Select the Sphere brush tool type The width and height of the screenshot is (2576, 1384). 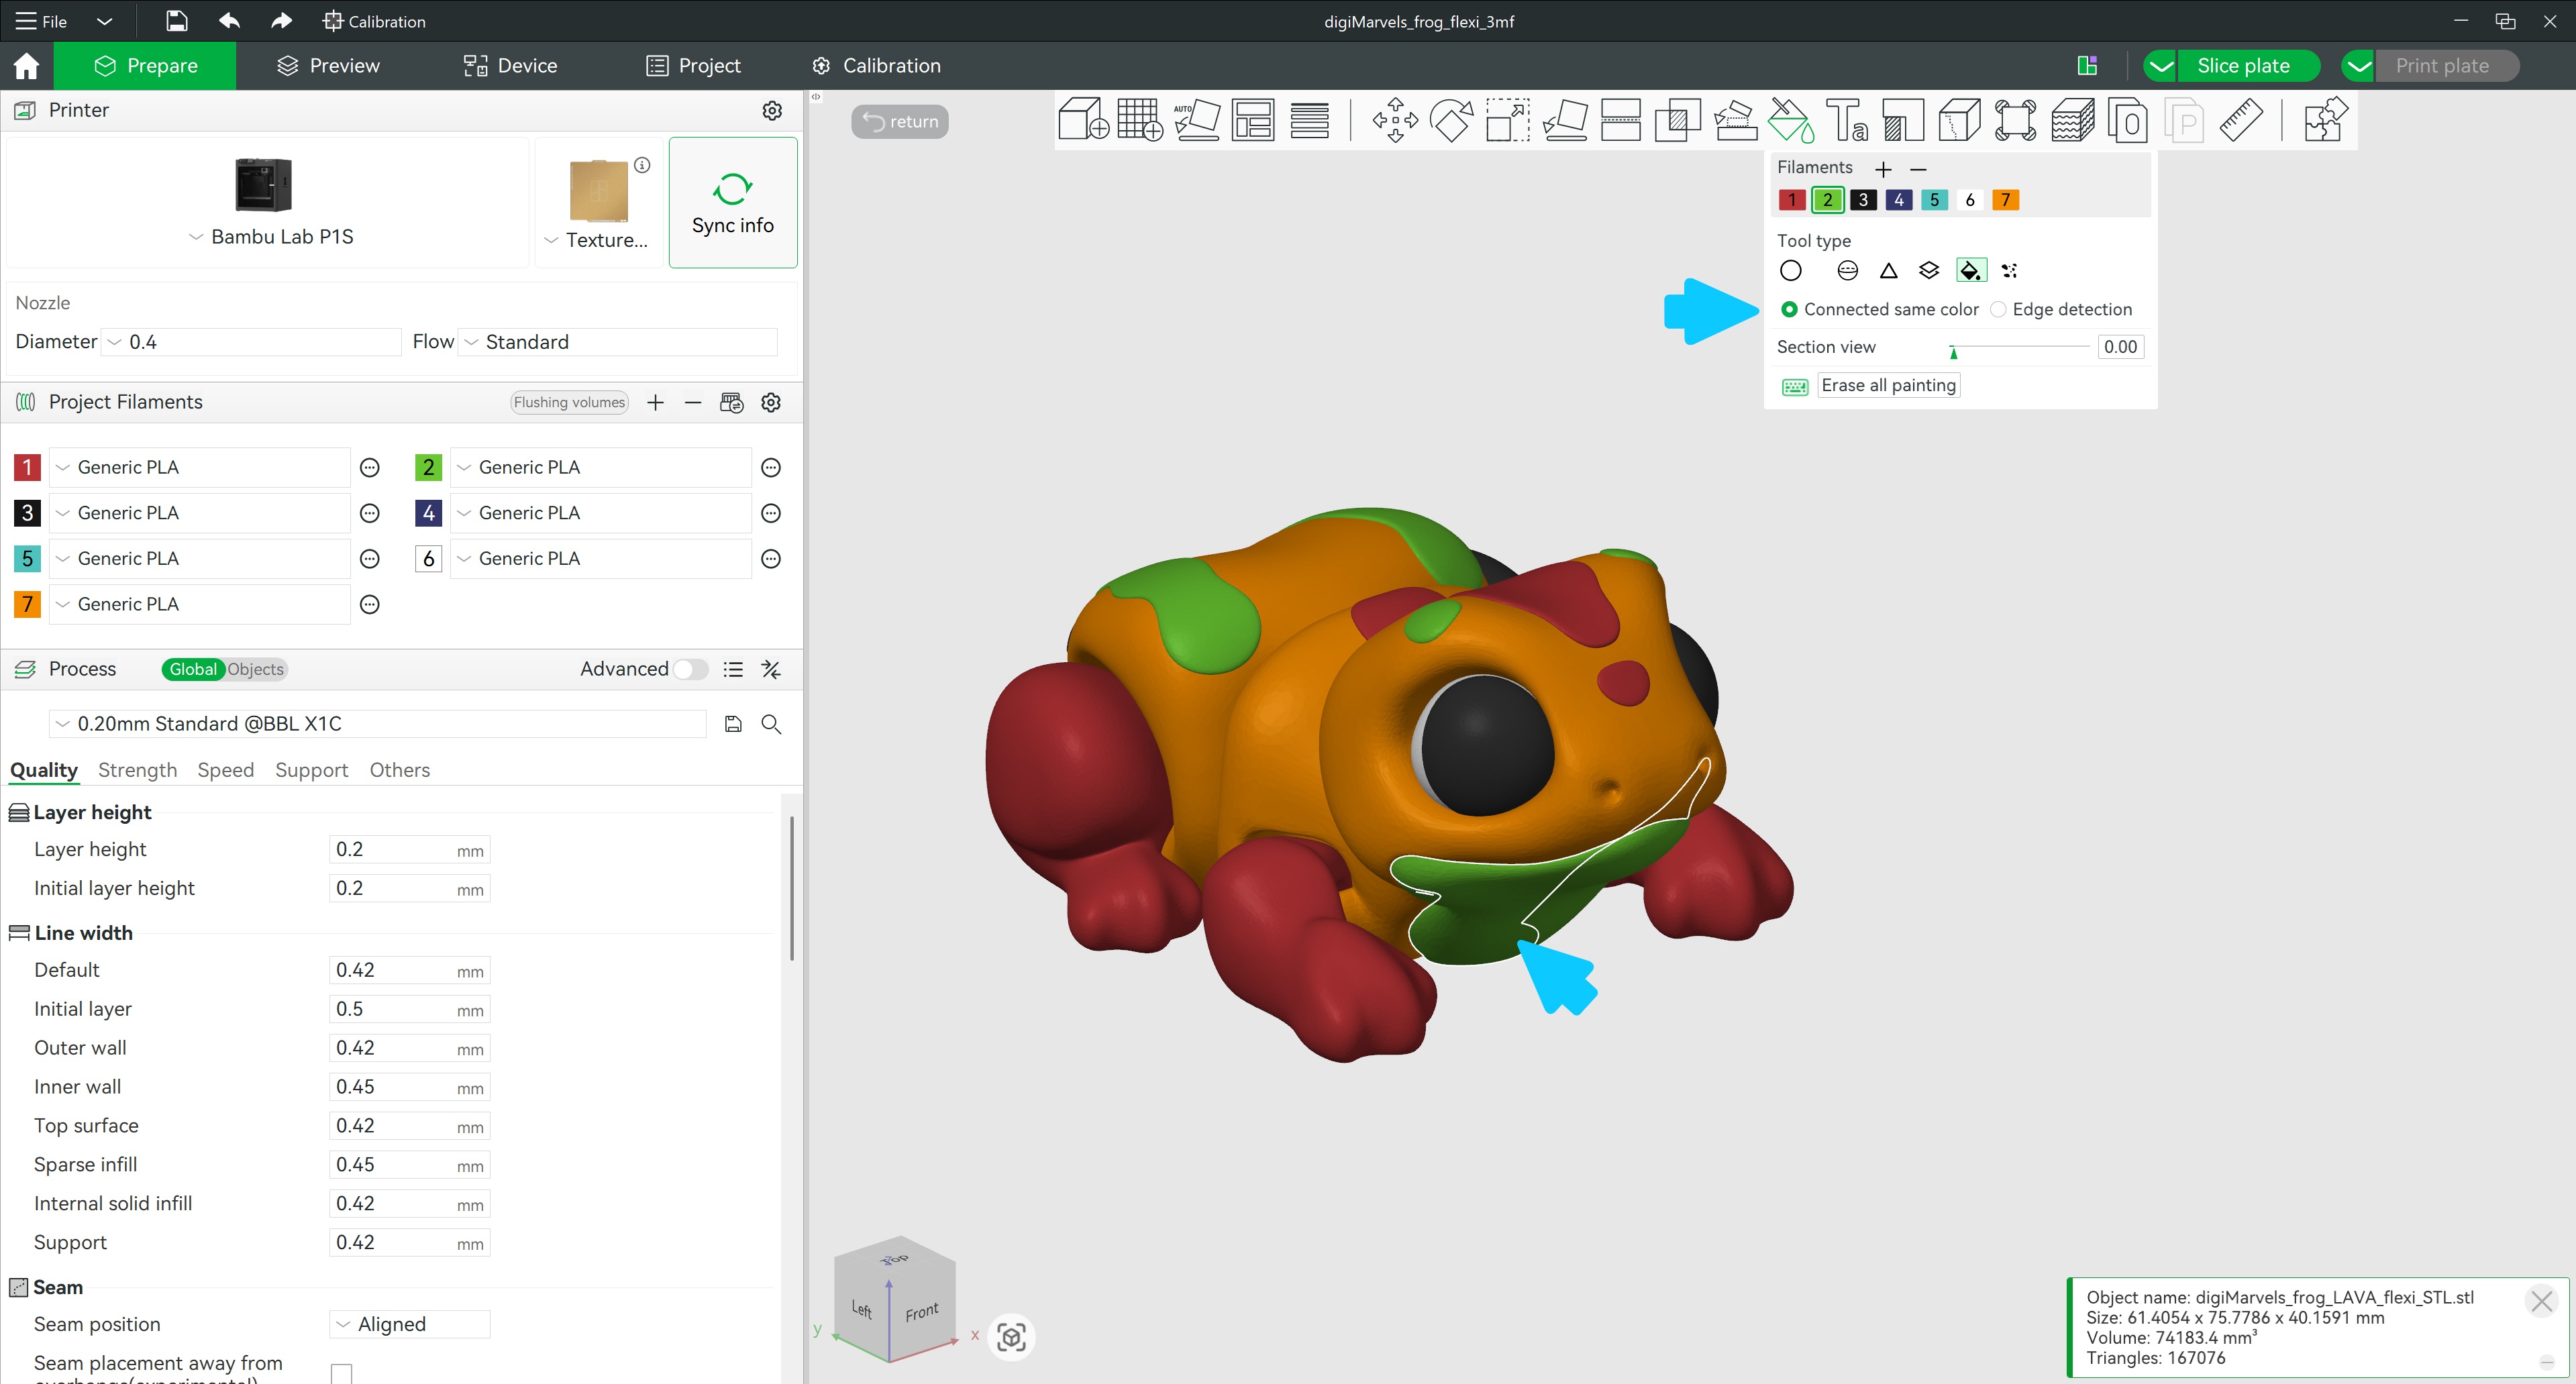(x=1848, y=271)
